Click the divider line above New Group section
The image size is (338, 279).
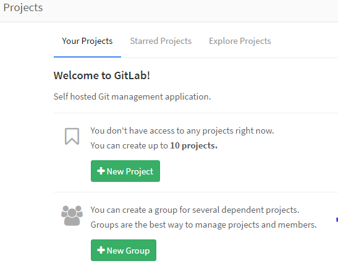(196, 192)
